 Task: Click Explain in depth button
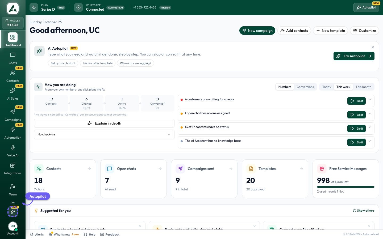(x=104, y=123)
